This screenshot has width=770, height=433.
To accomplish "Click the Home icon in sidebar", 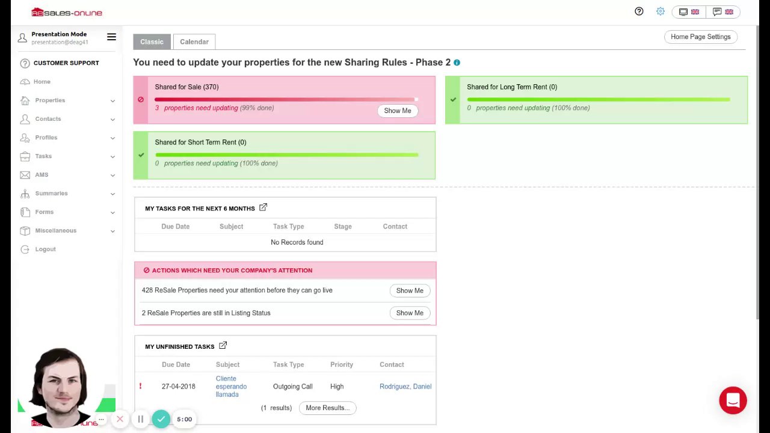I will (25, 82).
